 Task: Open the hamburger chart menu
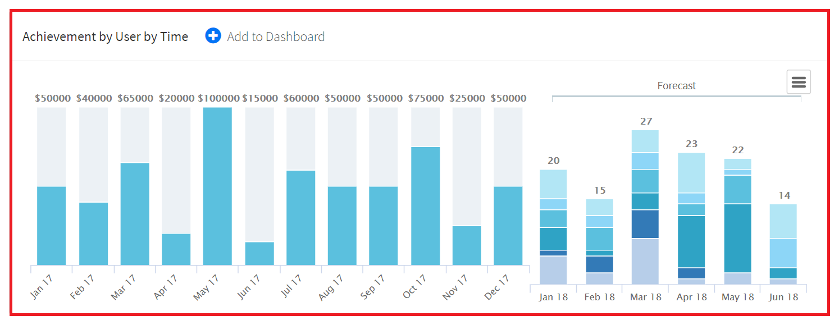click(799, 83)
